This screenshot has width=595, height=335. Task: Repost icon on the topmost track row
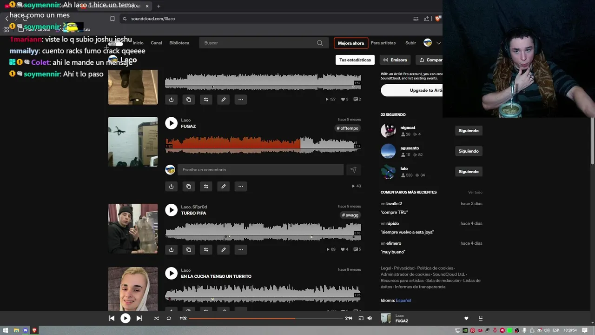206,99
